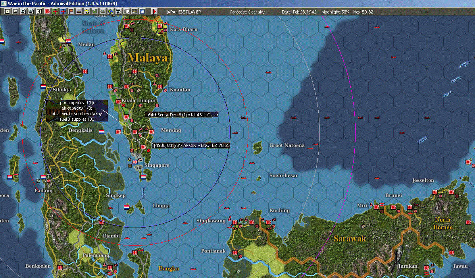Image resolution: width=475 pixels, height=278 pixels.
Task: Click the Kuala Lumpur map label
Action: (139, 100)
